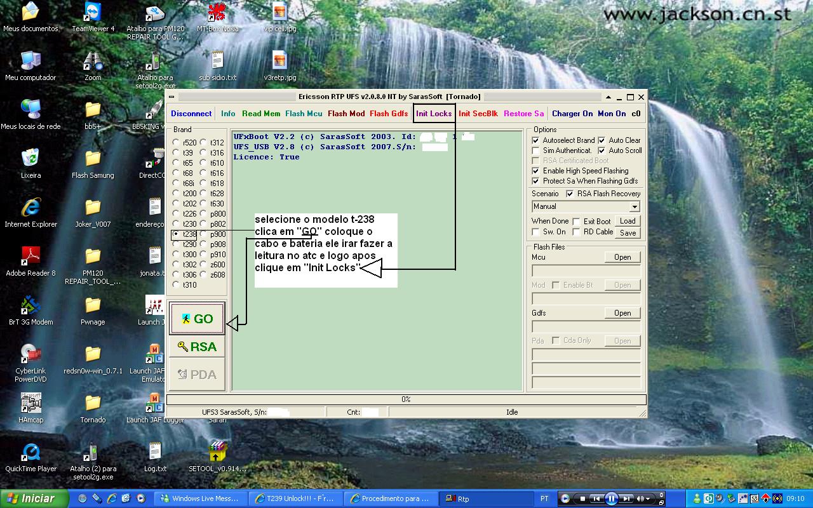Image resolution: width=813 pixels, height=508 pixels.
Task: Toggle Auto Clear checkbox
Action: tap(601, 140)
